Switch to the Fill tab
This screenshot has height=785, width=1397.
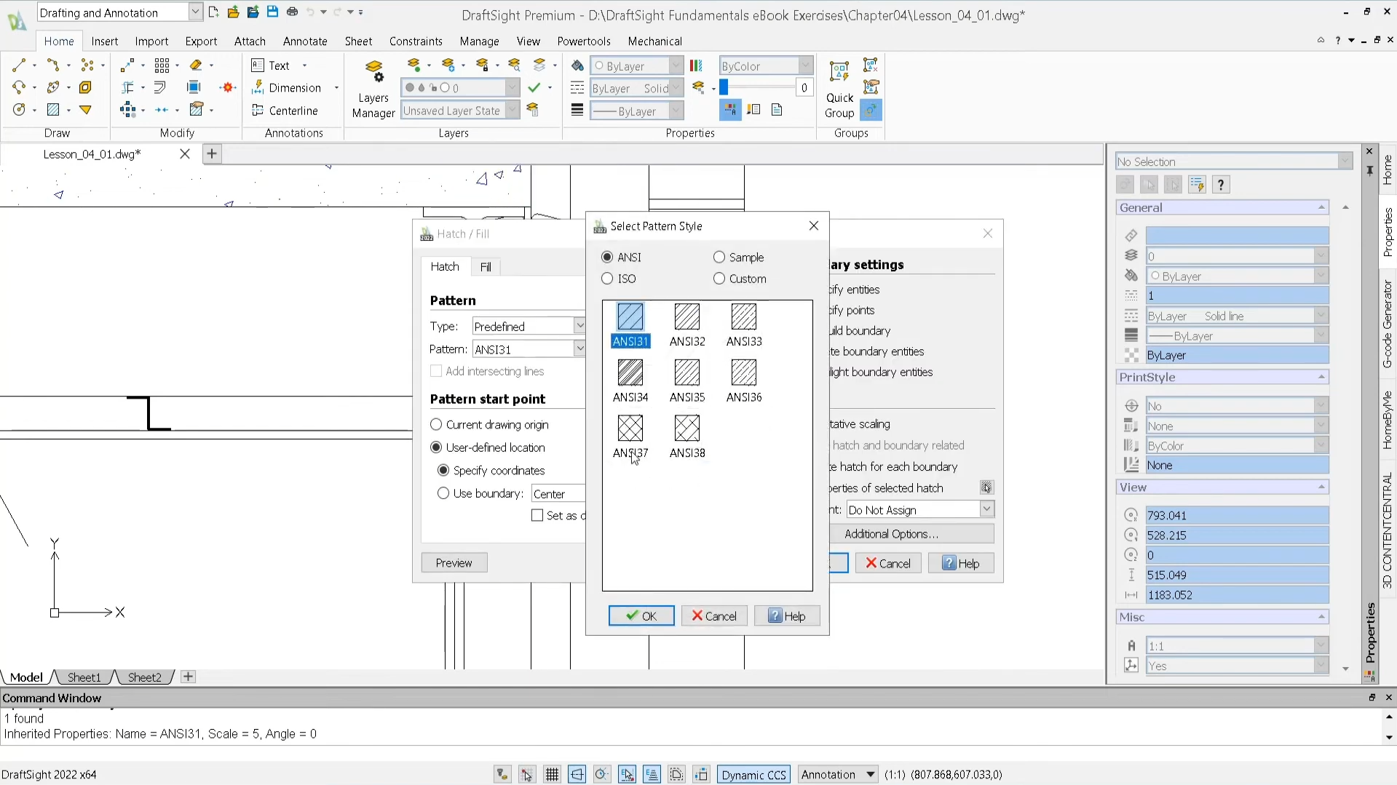click(x=486, y=267)
